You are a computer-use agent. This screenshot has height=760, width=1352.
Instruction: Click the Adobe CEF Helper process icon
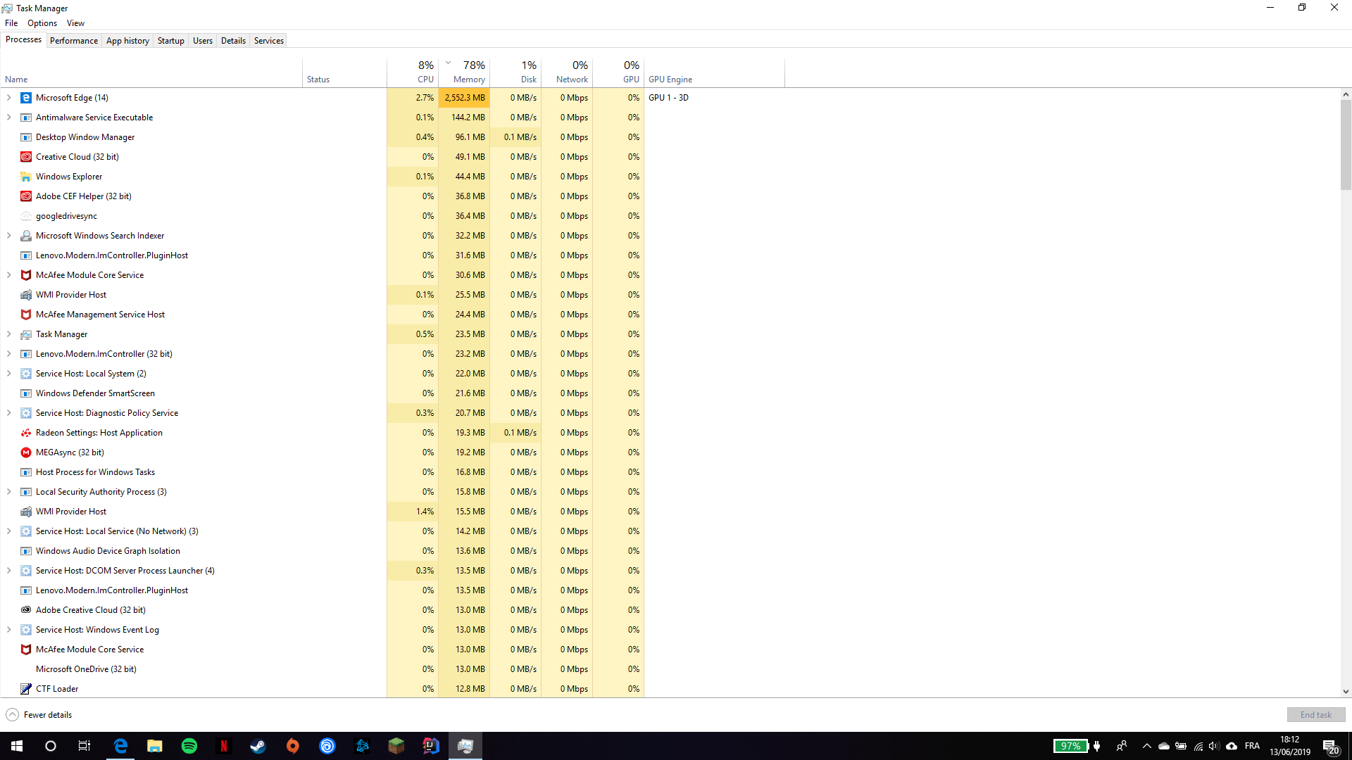point(26,196)
